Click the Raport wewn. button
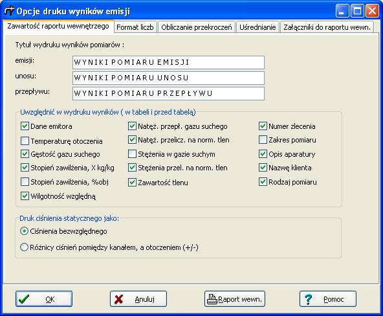Image resolution: width=383 pixels, height=316 pixels. click(x=235, y=299)
